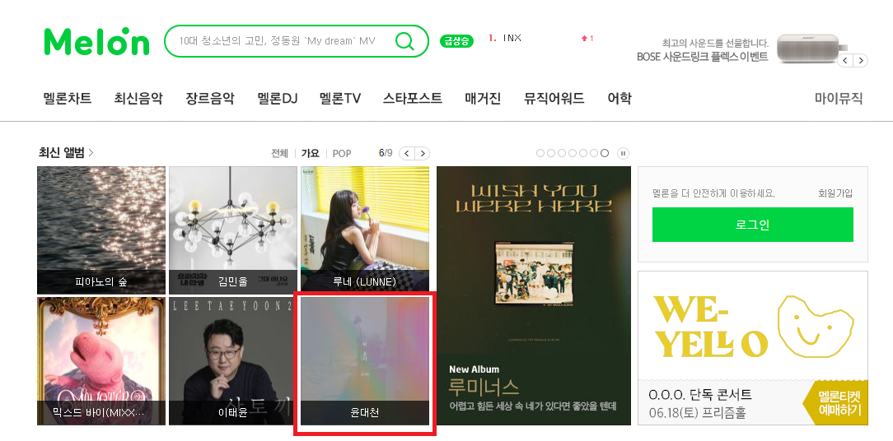This screenshot has width=893, height=441.
Task: Go to previous album page arrow
Action: (x=407, y=153)
